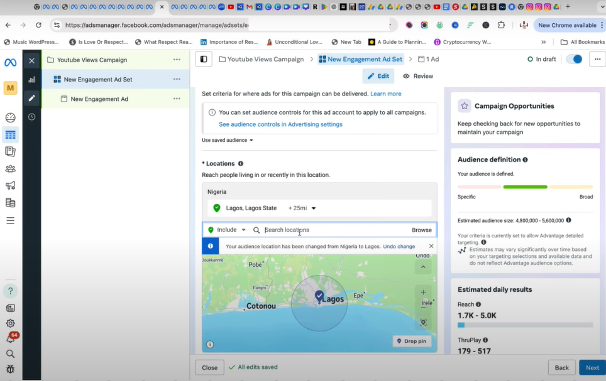Toggle the side panel layout icon
Viewport: 606px width, 381px height.
[x=204, y=59]
